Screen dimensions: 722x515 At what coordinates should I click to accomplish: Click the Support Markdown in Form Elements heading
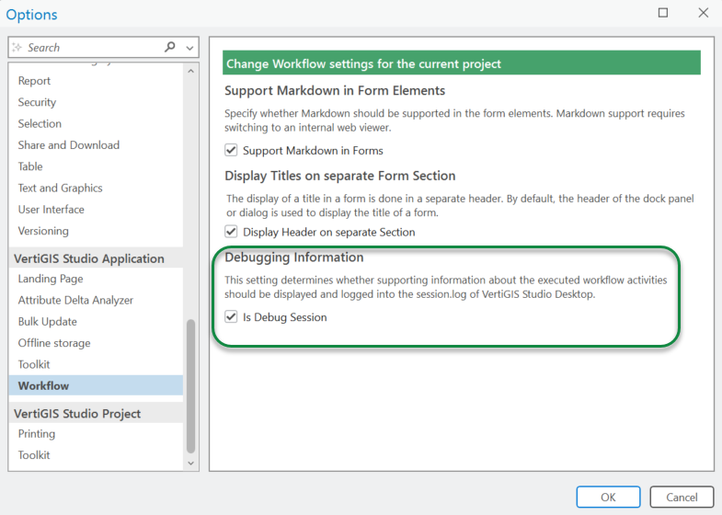pyautogui.click(x=335, y=90)
